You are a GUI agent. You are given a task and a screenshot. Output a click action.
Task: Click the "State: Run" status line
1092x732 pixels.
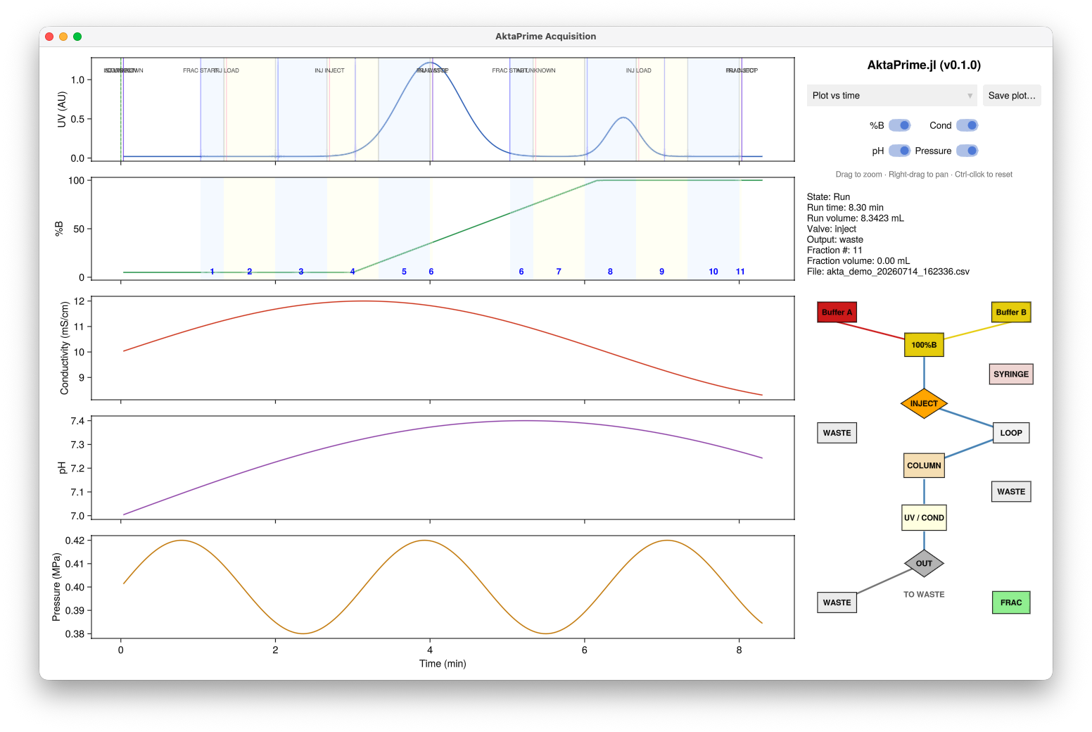[828, 197]
